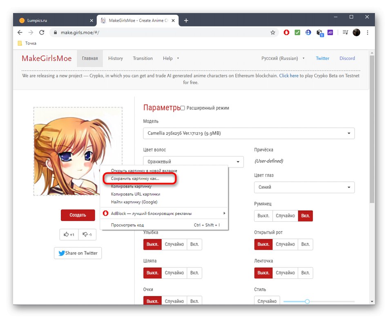
Task: Select Копировать картинку in context menu
Action: [x=164, y=186]
